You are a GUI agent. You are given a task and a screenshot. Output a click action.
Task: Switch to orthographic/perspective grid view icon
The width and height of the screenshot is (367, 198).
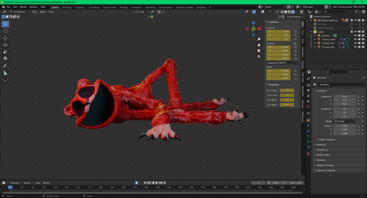[259, 56]
